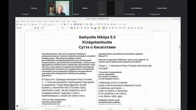Adjust the zoom slider in status bar

click(170, 109)
